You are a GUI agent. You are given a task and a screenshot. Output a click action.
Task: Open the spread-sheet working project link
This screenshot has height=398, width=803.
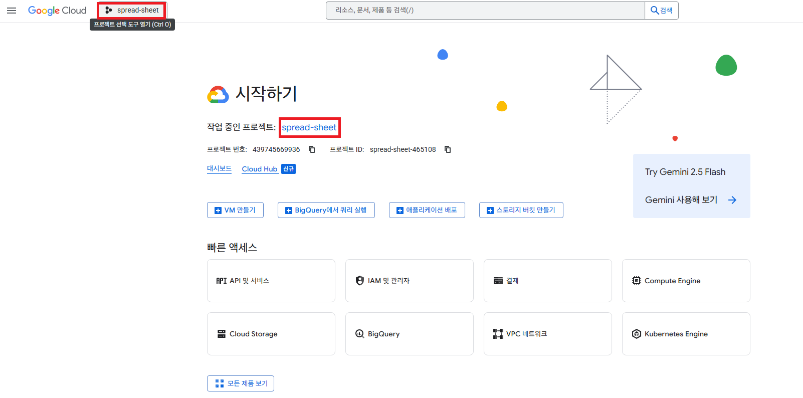(309, 127)
